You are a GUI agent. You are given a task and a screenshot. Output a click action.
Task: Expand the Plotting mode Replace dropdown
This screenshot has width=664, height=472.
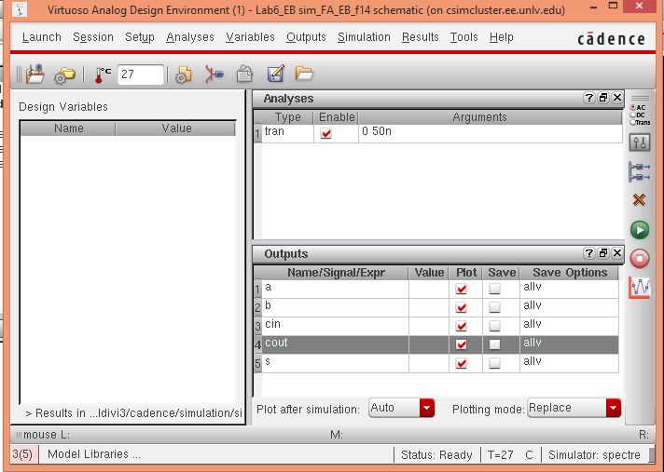click(x=613, y=408)
